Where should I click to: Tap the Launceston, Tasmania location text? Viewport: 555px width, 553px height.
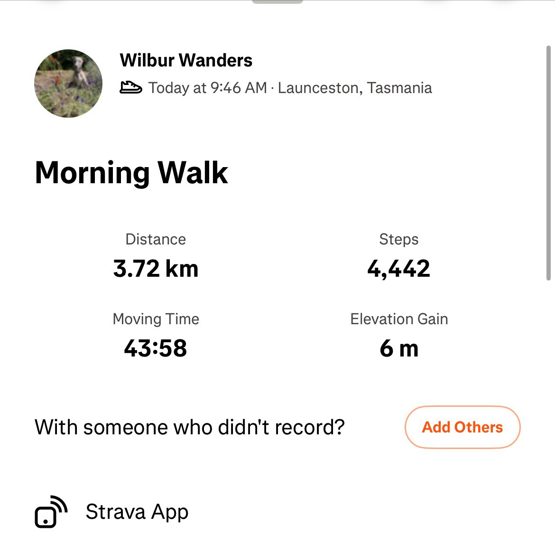coord(355,88)
